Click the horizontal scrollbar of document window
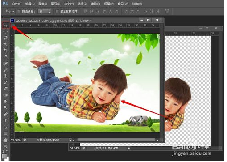Image resolution: width=227 pixels, height=162 pixels. click(116, 140)
